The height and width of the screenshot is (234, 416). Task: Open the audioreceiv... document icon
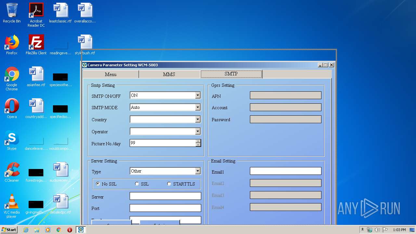(x=60, y=172)
